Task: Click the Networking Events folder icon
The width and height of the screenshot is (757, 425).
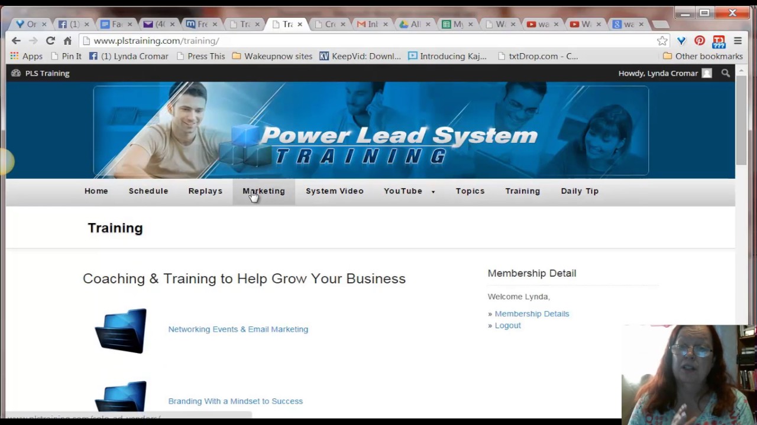Action: pos(121,331)
